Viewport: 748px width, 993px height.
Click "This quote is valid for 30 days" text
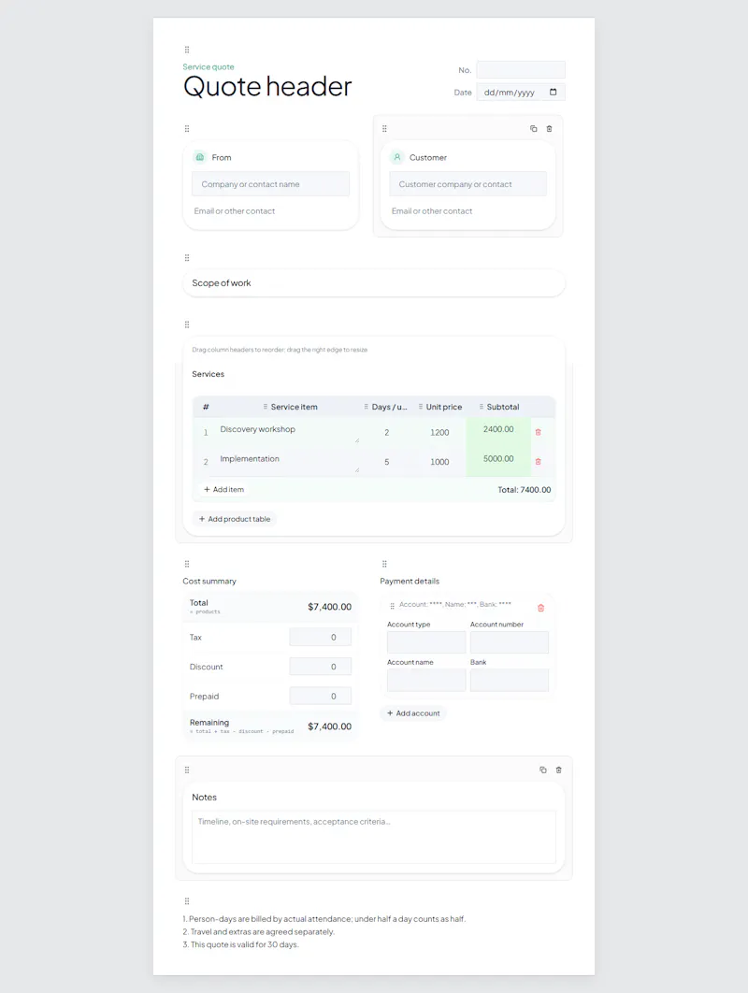[x=244, y=944]
